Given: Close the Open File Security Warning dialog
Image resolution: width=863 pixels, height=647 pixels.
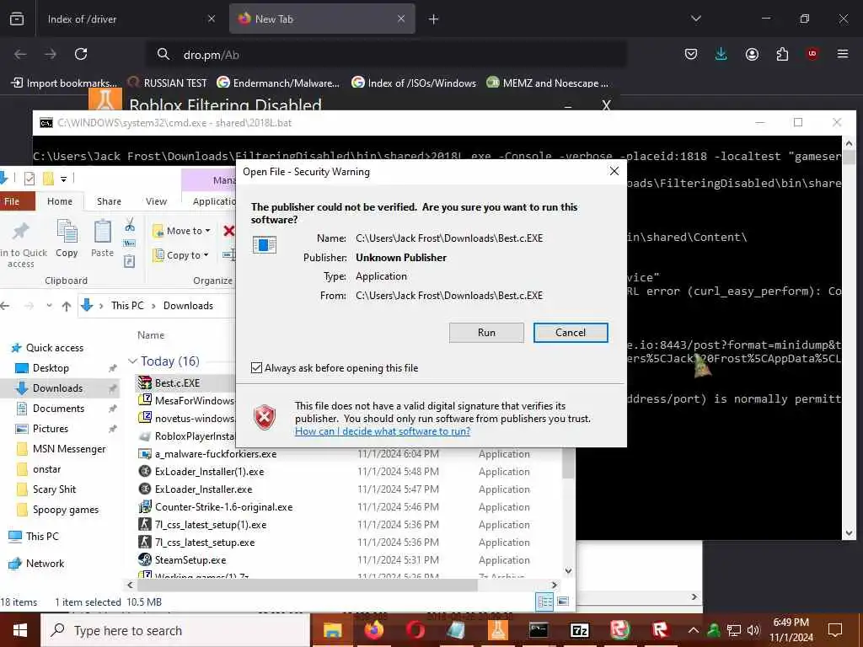Looking at the screenshot, I should pyautogui.click(x=614, y=171).
